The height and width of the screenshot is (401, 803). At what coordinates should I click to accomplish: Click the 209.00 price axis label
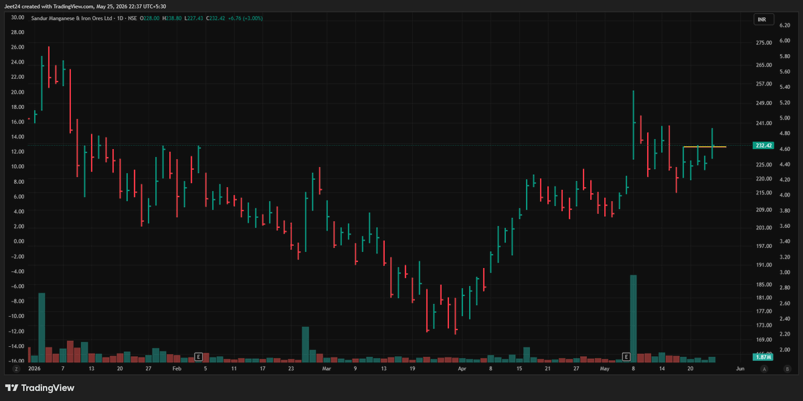764,210
